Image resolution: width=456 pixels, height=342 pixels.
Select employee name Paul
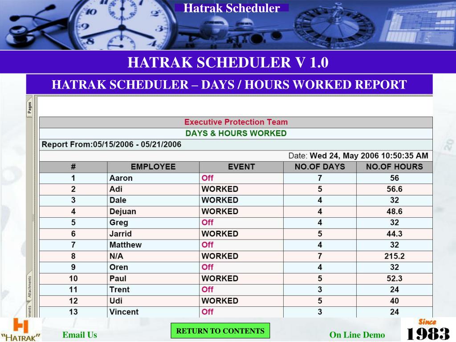118,279
